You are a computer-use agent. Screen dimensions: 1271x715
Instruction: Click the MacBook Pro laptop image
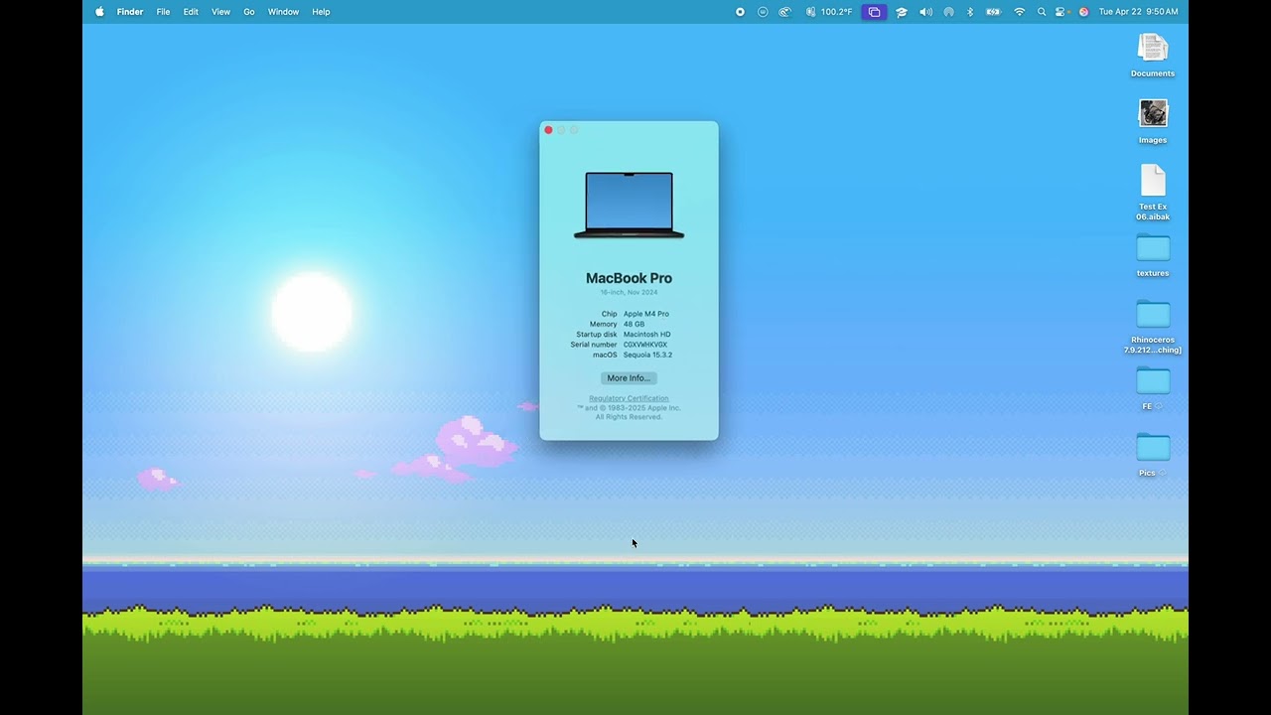[x=629, y=206]
